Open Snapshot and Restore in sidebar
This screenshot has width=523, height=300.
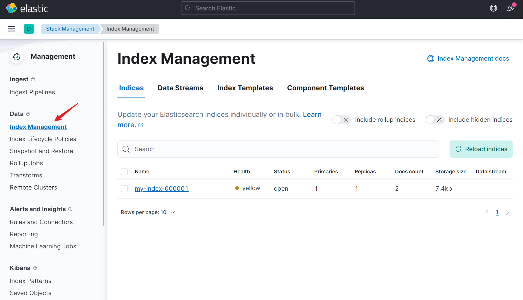click(41, 151)
